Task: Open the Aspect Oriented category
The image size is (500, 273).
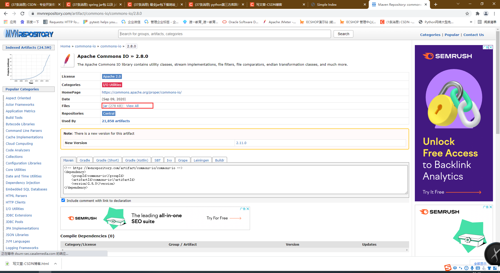Action: point(18,98)
